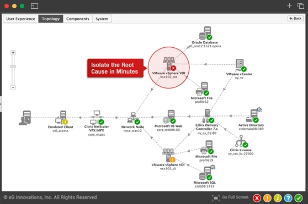
Task: Click the 'ctdomain08:389' label text
Action: 251,129
